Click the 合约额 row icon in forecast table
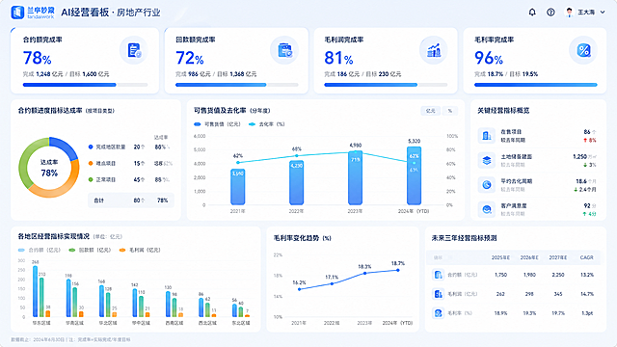This screenshot has height=347, width=617. click(x=438, y=275)
